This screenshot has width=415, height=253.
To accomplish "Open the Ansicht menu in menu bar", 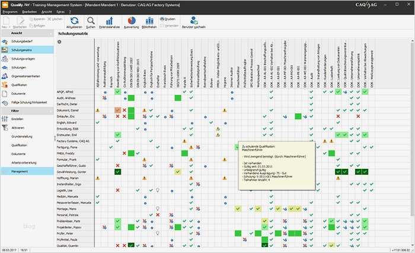I will (x=47, y=12).
